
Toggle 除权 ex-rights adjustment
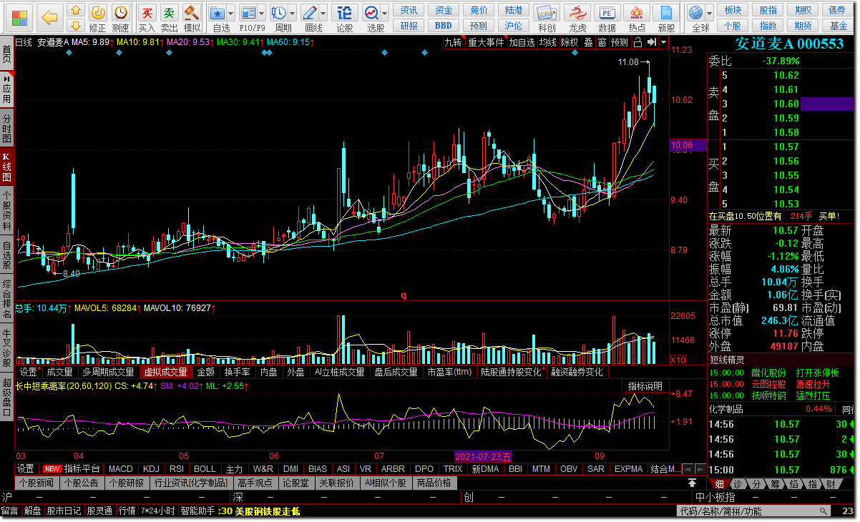tap(570, 42)
